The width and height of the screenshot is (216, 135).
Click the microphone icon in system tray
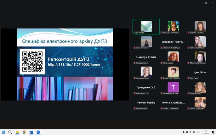[184, 132]
